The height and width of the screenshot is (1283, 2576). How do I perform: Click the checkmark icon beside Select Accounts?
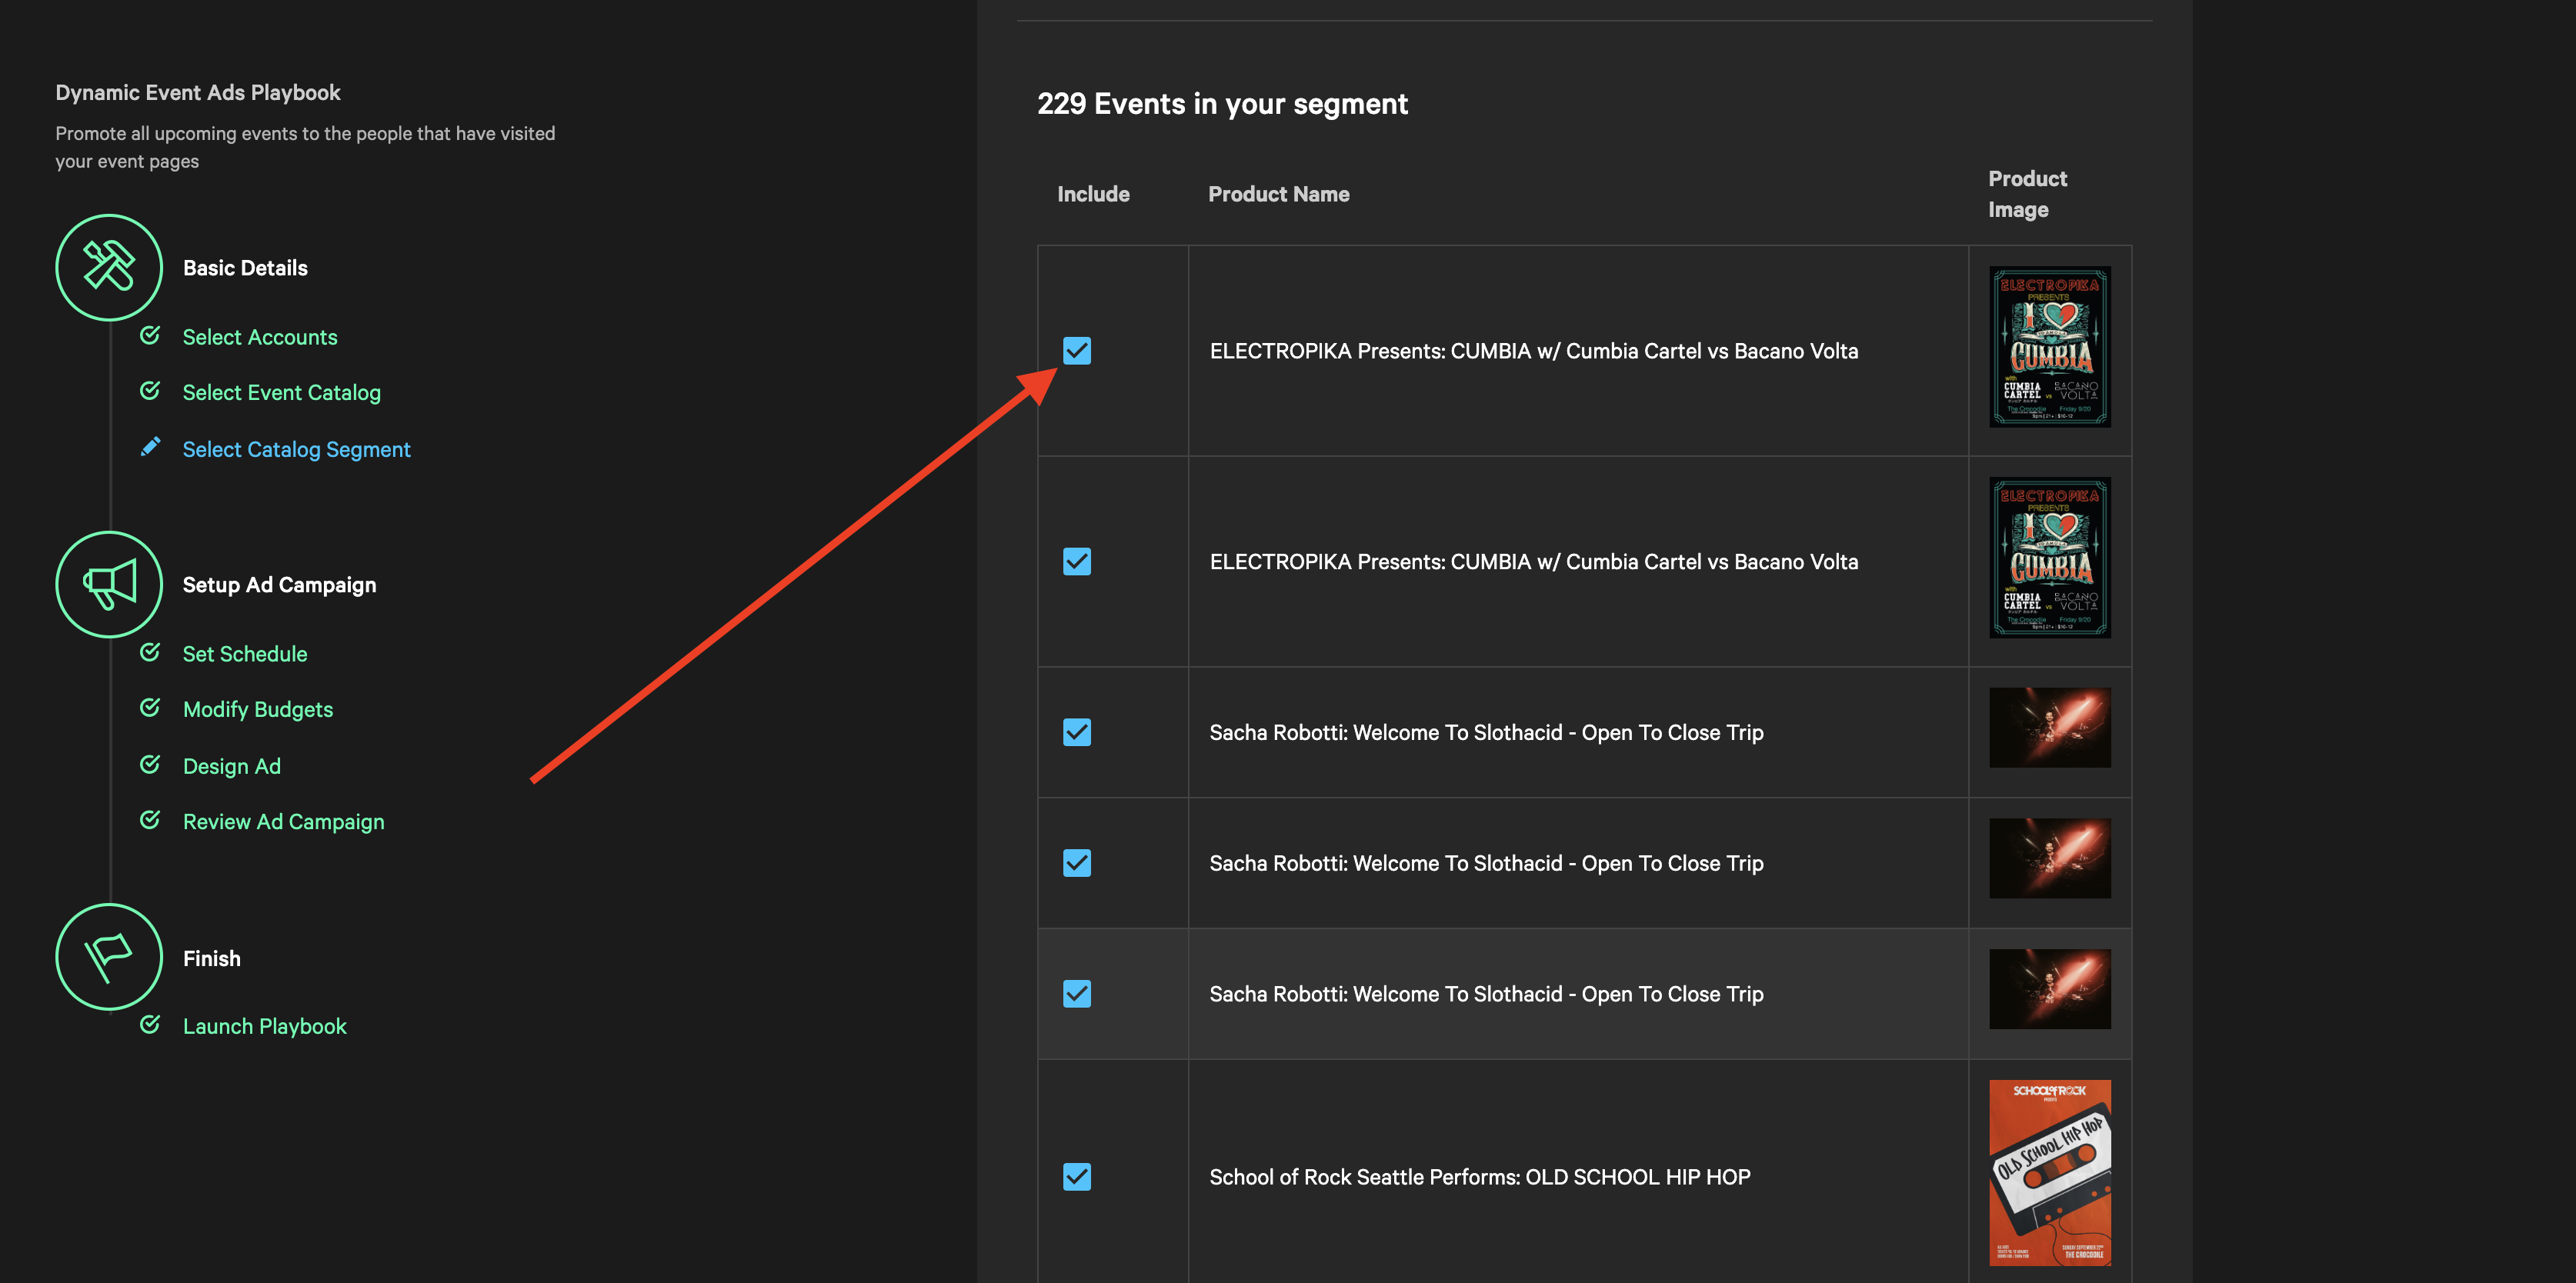tap(150, 335)
